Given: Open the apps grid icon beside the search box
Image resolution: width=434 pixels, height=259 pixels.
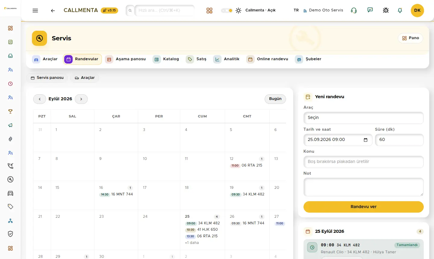Looking at the screenshot, I should [209, 11].
